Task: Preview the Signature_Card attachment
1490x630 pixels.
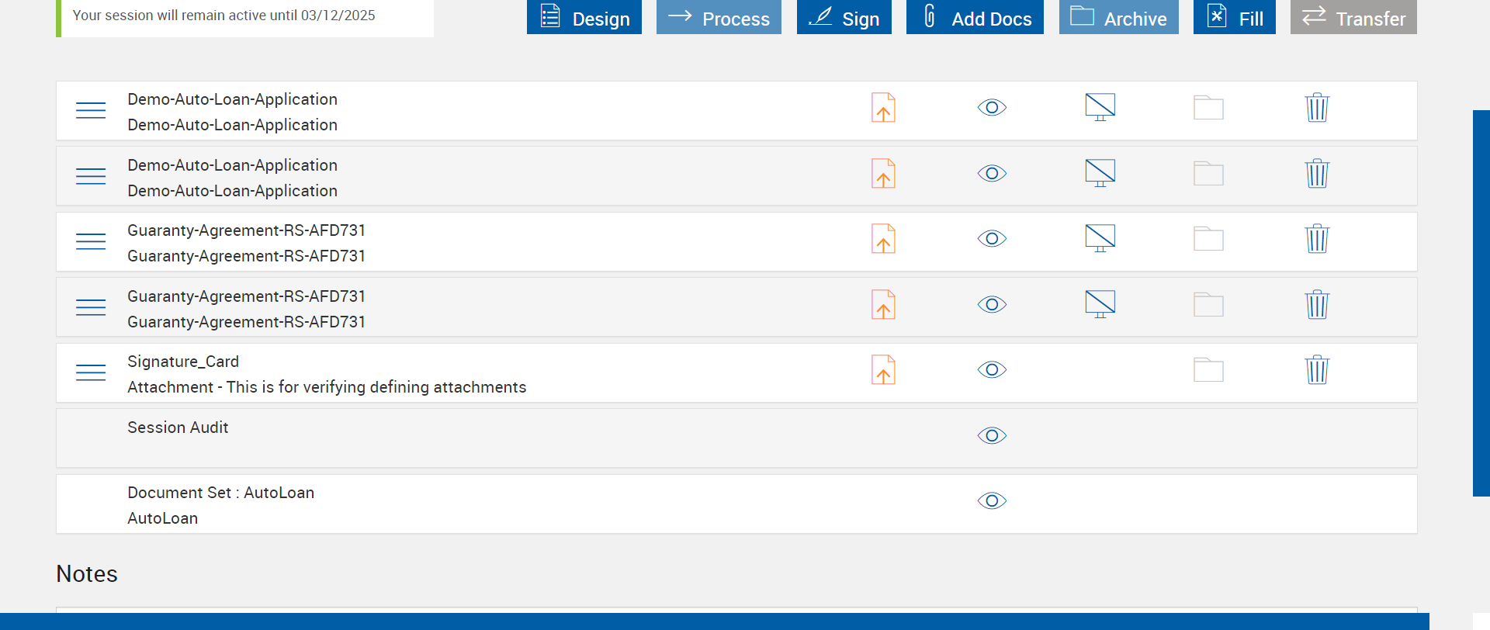Action: point(992,370)
